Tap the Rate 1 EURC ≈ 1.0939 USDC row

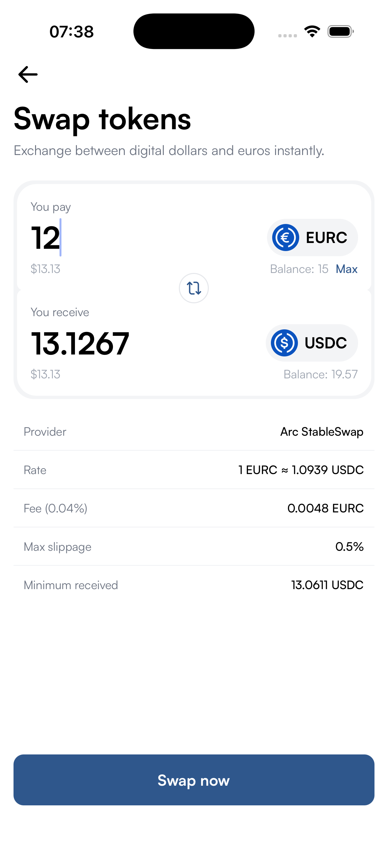click(x=194, y=470)
